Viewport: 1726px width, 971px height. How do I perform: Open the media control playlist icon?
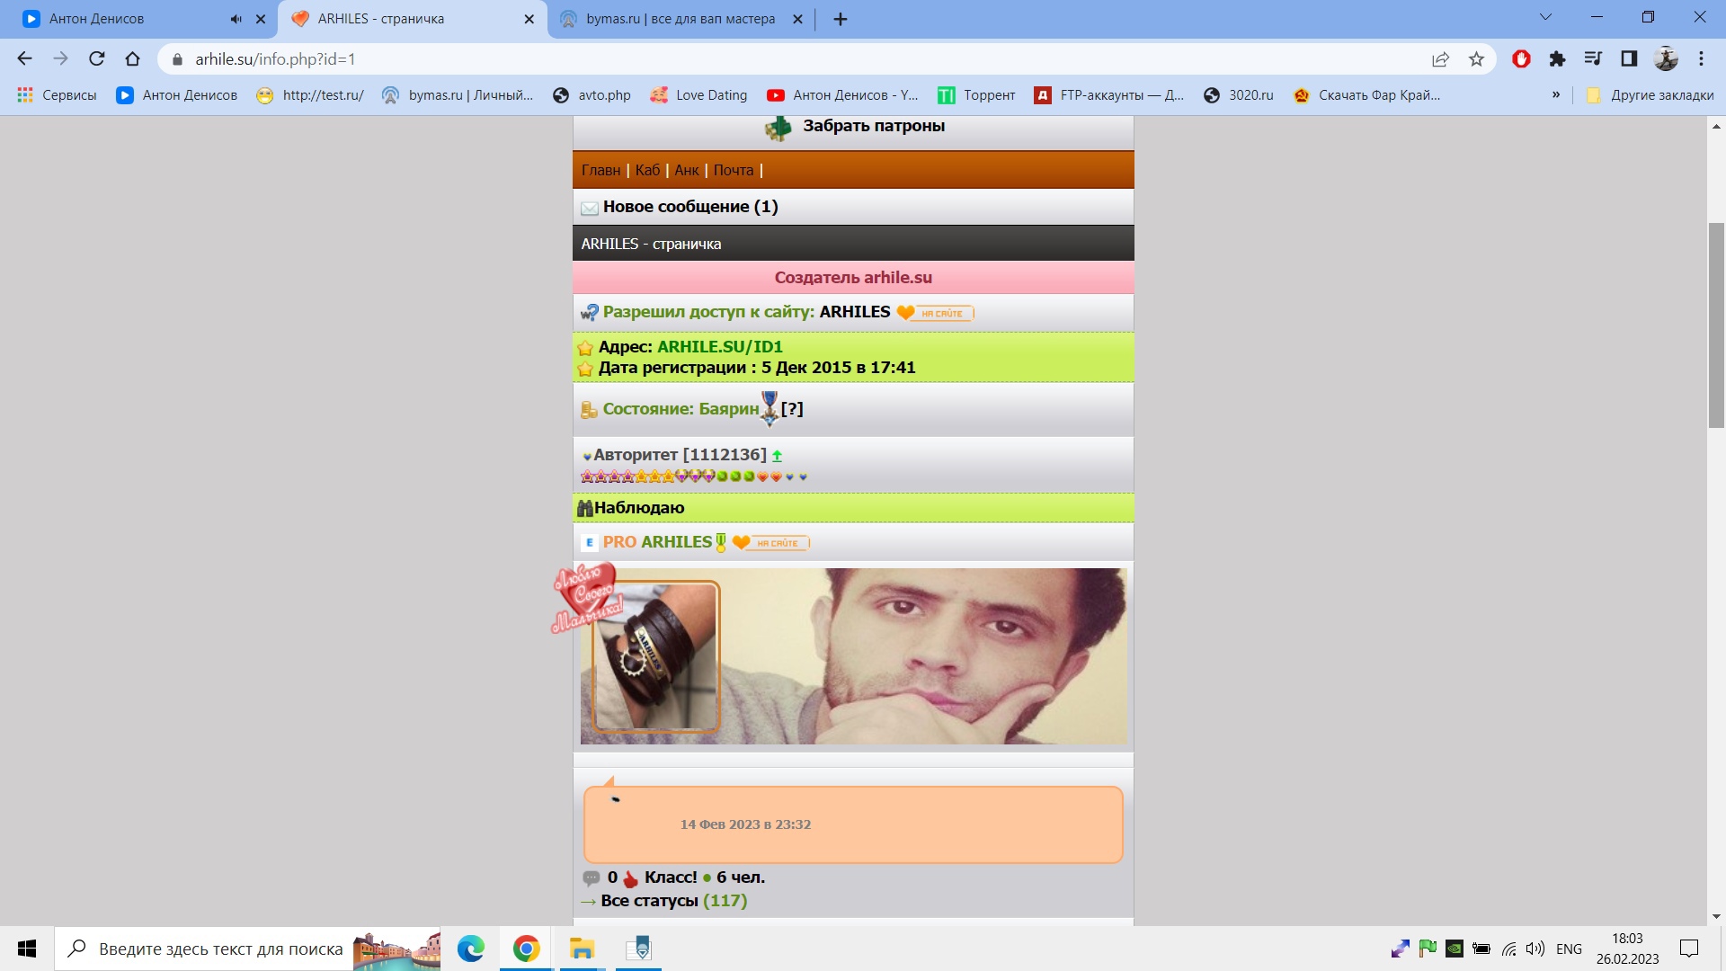point(1593,59)
